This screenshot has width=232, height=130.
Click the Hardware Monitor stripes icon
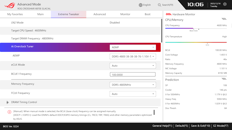[168, 14]
